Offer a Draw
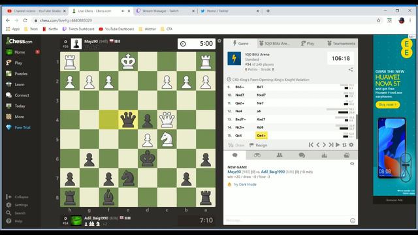Image resolution: width=418 pixels, height=235 pixels. 236,145
